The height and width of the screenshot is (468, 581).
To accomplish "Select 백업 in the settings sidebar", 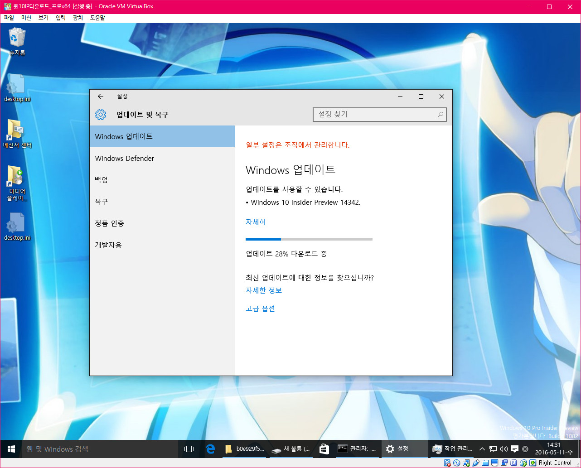I will [x=162, y=180].
